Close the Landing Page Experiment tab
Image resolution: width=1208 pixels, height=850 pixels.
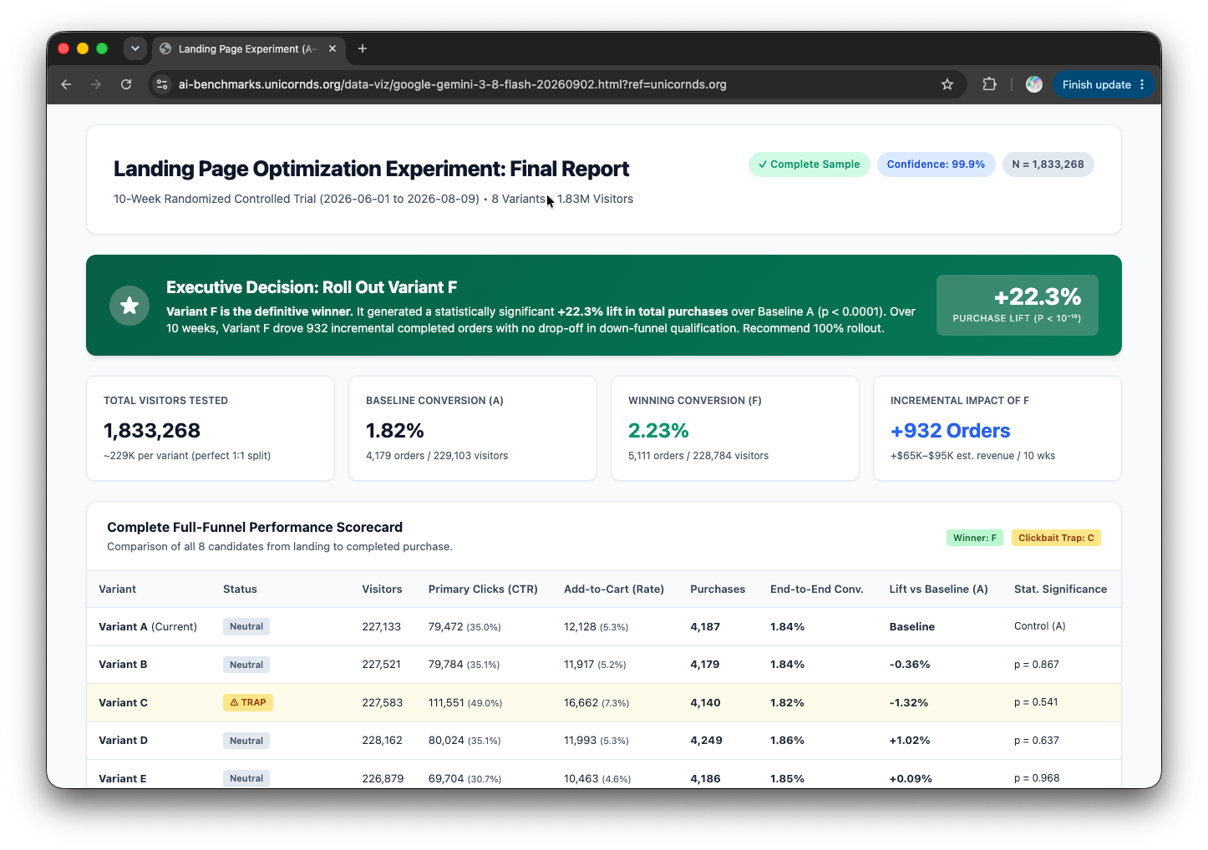[x=332, y=48]
